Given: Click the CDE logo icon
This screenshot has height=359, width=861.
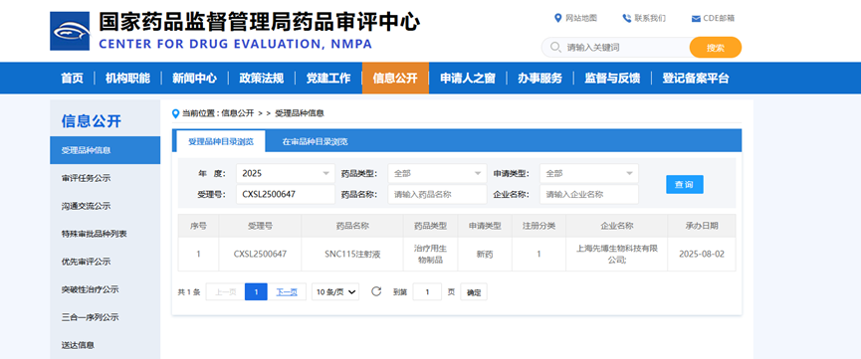Looking at the screenshot, I should [70, 31].
